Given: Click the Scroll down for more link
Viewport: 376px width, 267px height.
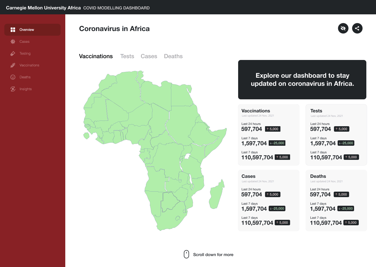Looking at the screenshot, I should 213,255.
